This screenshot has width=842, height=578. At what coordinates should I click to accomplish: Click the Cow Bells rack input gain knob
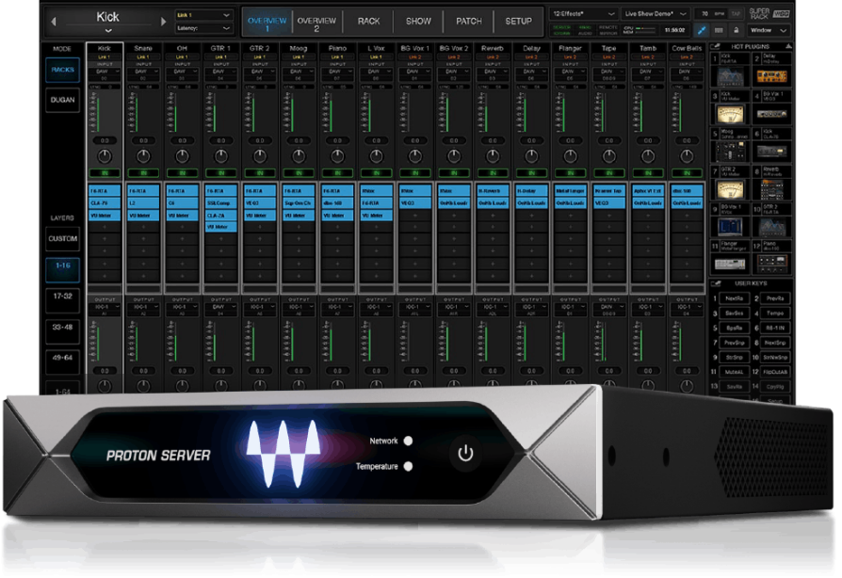[687, 156]
